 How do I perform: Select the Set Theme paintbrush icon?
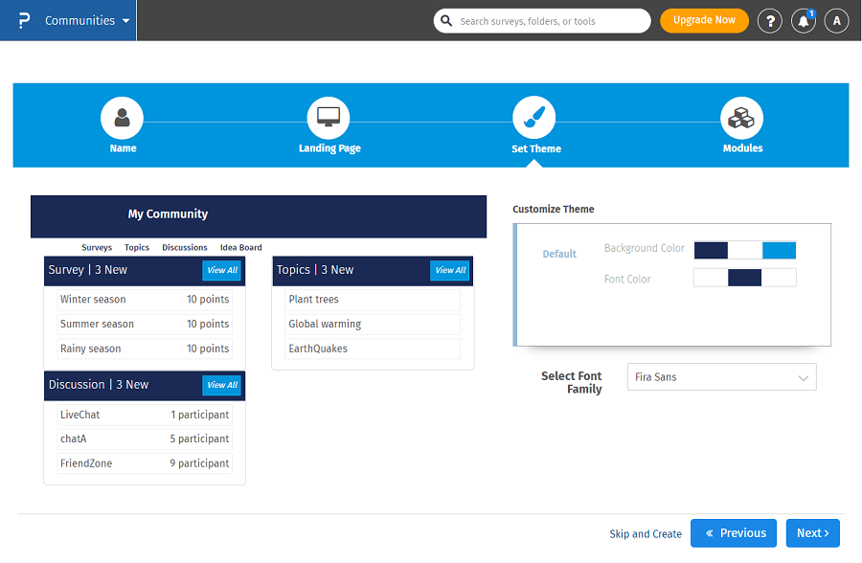[x=535, y=119]
